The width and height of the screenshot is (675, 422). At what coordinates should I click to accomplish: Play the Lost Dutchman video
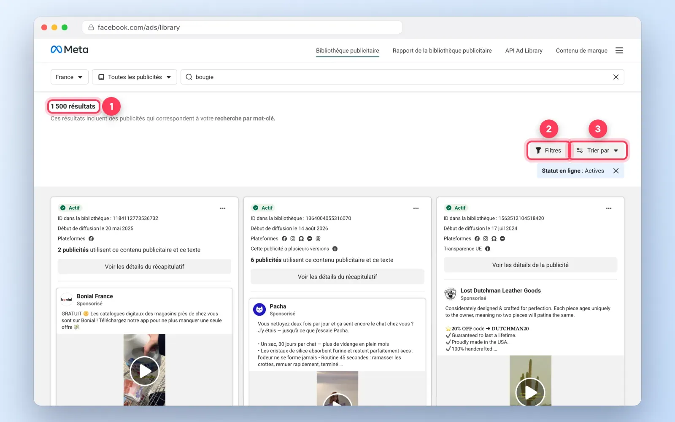530,392
